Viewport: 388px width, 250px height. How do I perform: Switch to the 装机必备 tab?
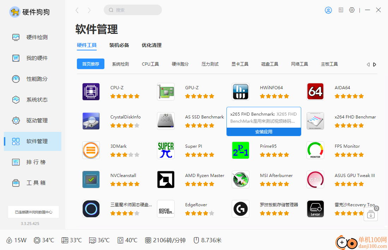(119, 45)
